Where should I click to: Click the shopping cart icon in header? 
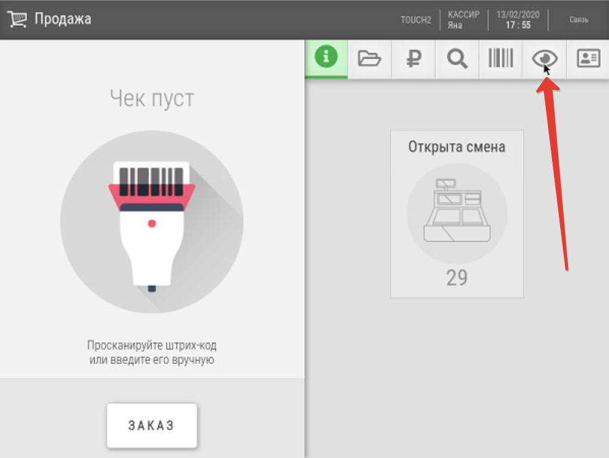pyautogui.click(x=18, y=19)
